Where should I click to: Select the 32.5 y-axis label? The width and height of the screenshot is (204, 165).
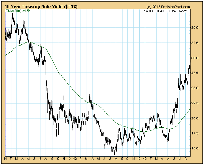coord(195,43)
